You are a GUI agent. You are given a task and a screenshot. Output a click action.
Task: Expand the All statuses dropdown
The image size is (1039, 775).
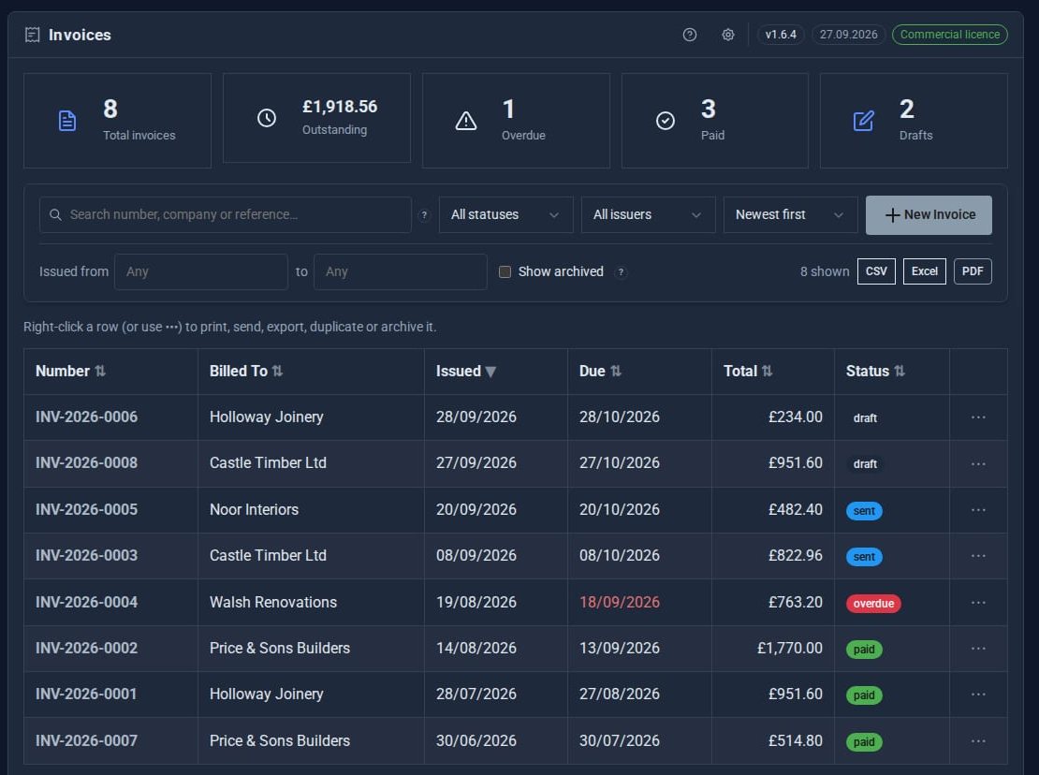[505, 214]
